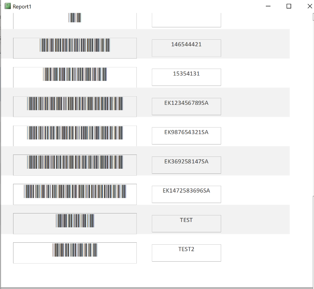Click the TEST2 barcode image
This screenshot has width=314, height=289.
75,250
